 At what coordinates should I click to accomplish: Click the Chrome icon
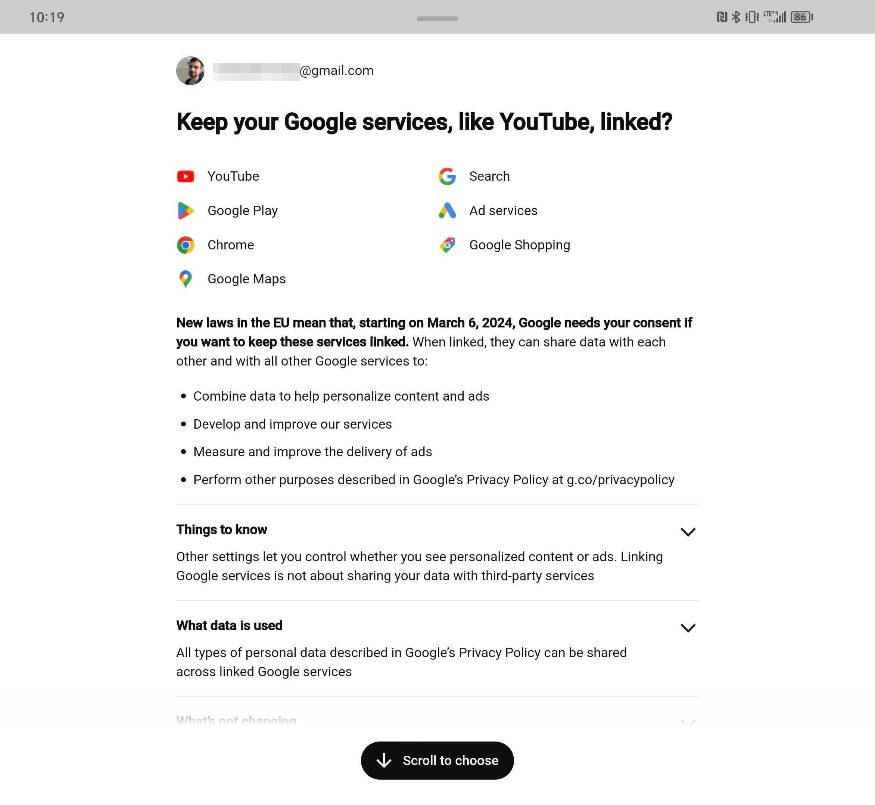tap(186, 245)
